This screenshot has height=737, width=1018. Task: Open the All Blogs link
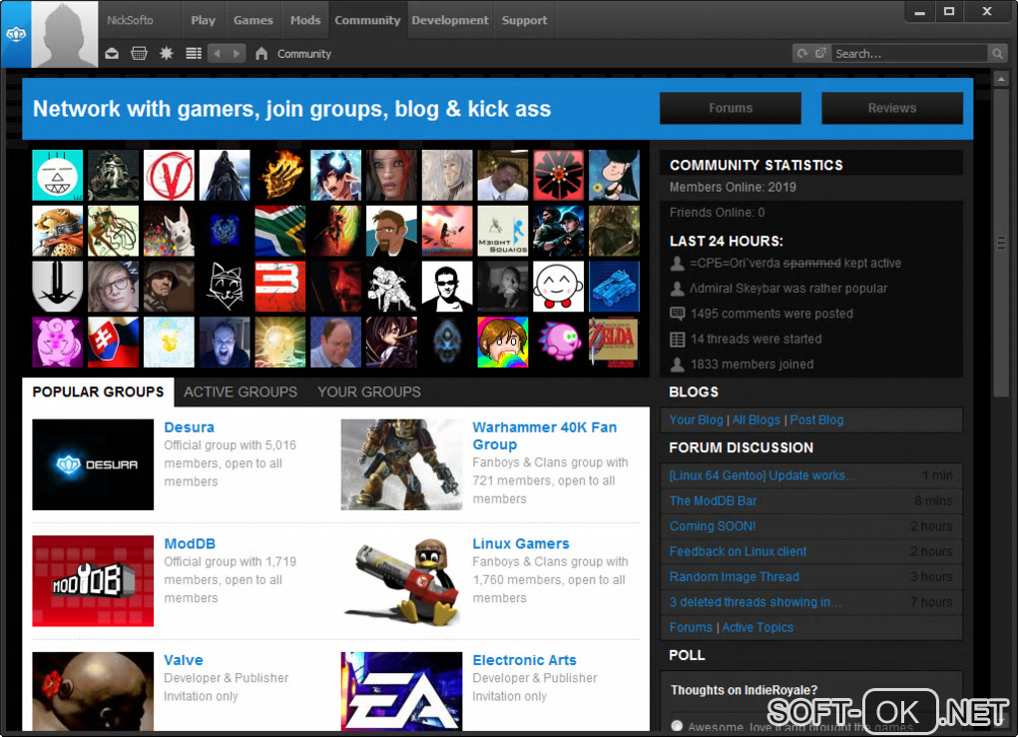pyautogui.click(x=756, y=419)
